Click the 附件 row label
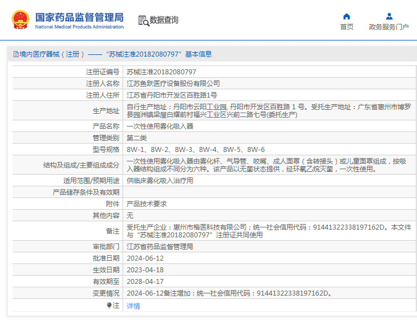 click(113, 204)
